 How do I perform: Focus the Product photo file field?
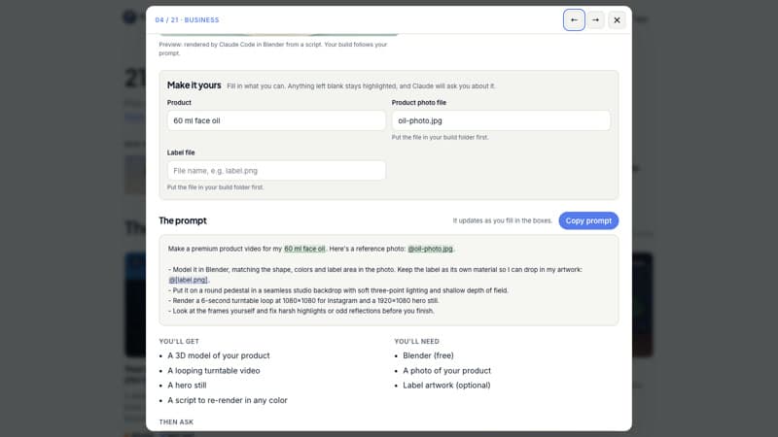coord(501,120)
